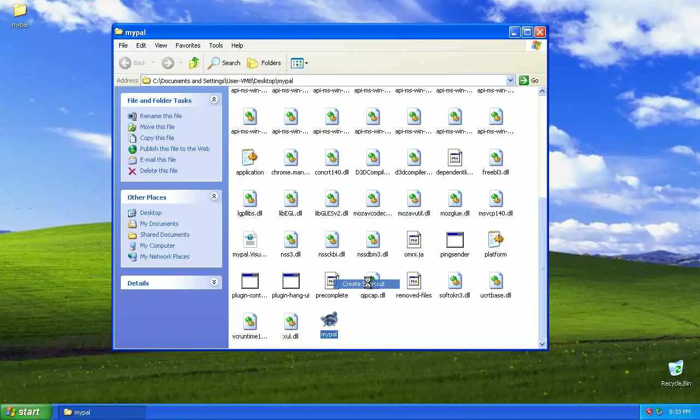The height and width of the screenshot is (420, 700).
Task: Select the mypal folder on desktop
Action: 20,15
